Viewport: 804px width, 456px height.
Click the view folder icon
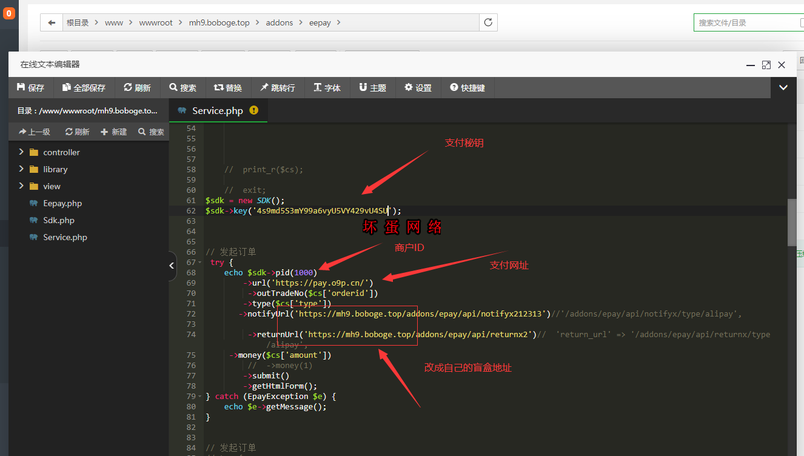pyautogui.click(x=34, y=186)
